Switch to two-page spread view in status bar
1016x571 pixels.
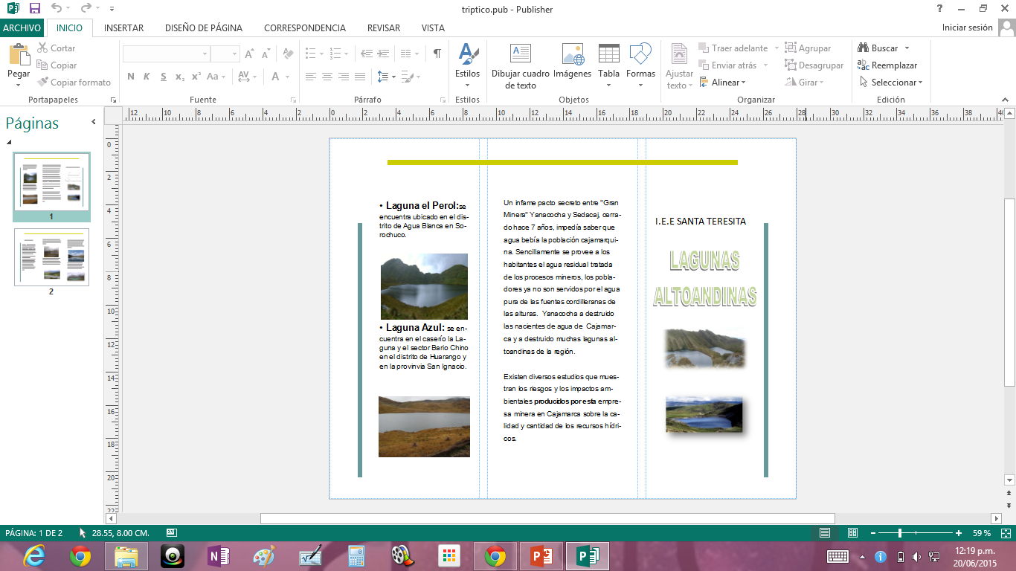click(852, 533)
